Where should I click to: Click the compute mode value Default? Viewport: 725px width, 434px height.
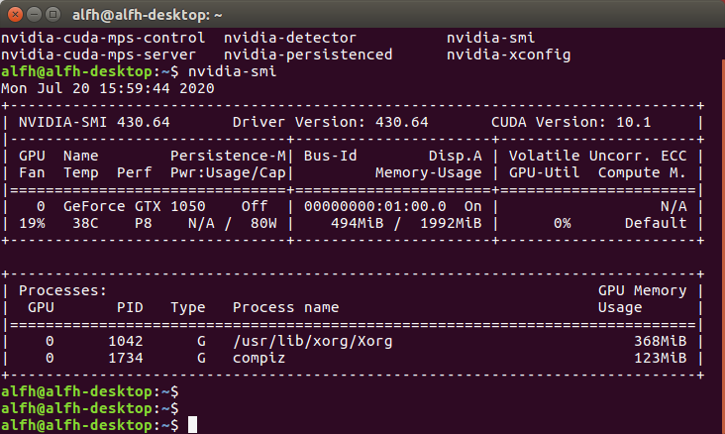(656, 223)
